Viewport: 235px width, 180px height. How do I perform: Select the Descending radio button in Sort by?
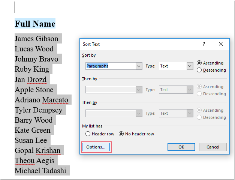199,70
